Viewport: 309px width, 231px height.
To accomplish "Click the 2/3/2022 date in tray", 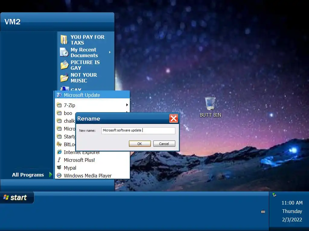I will click(292, 220).
